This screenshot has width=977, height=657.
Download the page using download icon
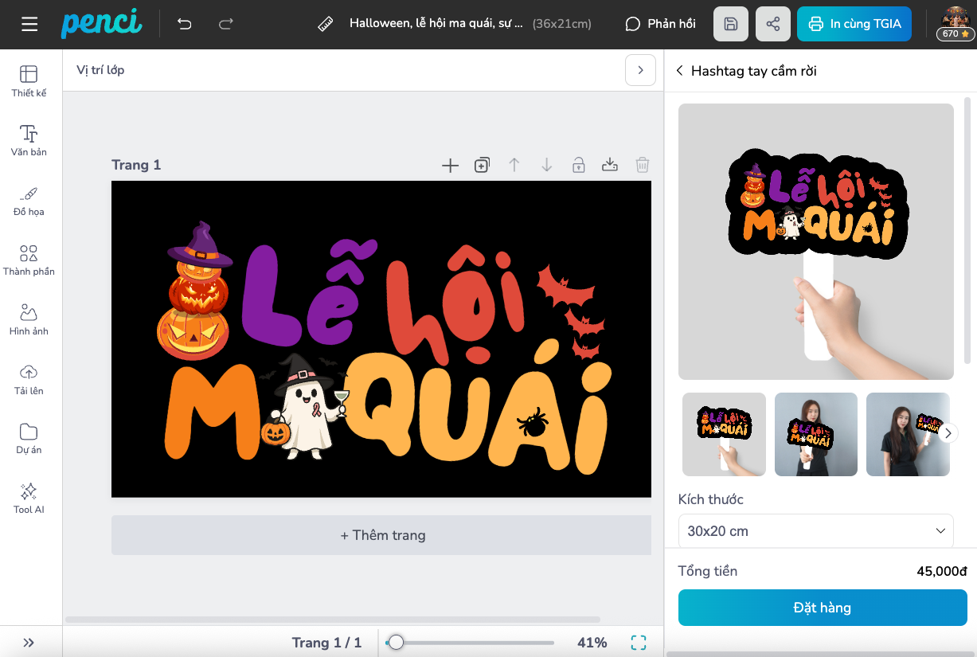pyautogui.click(x=609, y=166)
